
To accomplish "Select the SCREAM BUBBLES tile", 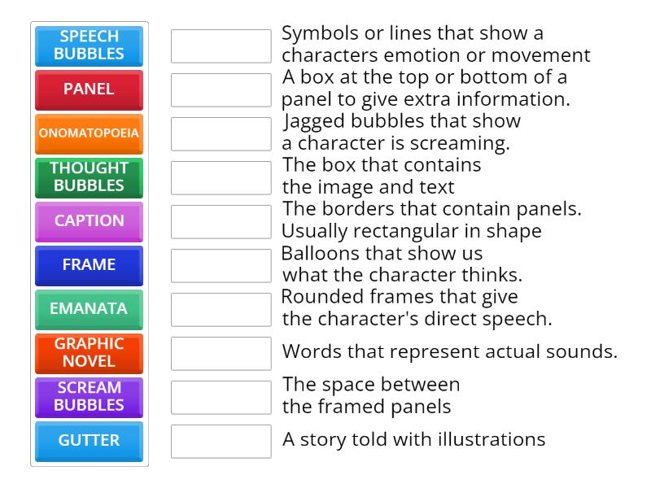I will 89,397.
